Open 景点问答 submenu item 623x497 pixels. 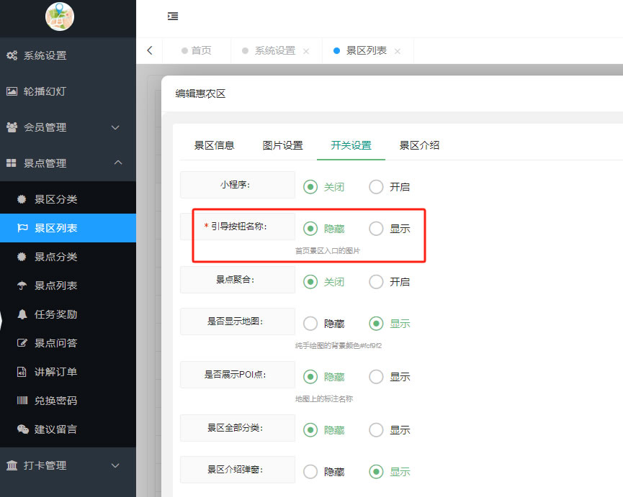[68, 343]
